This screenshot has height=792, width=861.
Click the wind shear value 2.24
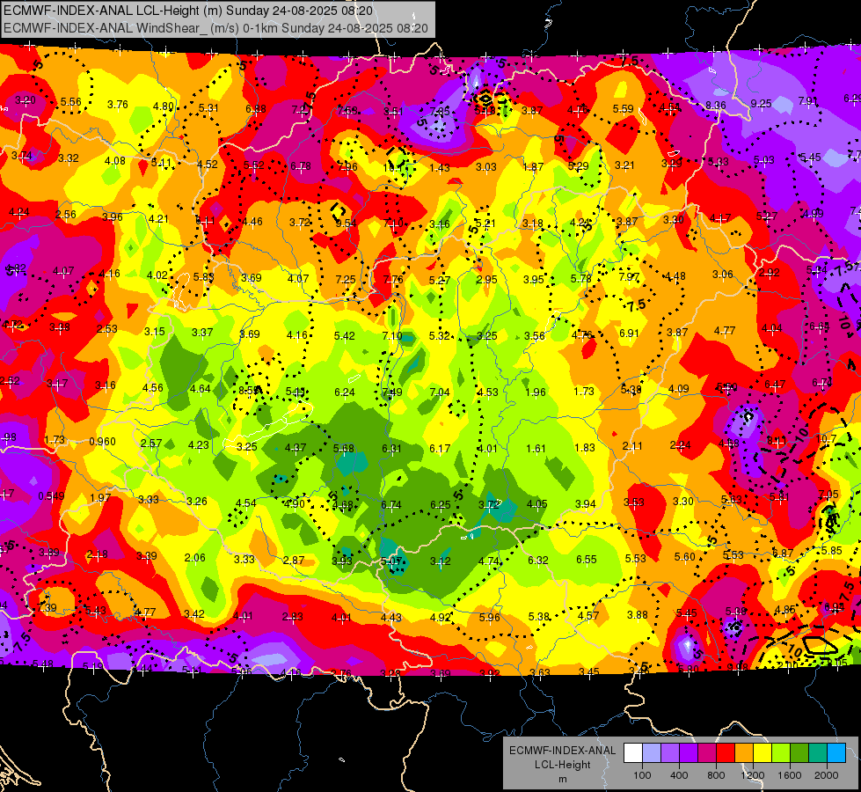point(680,444)
